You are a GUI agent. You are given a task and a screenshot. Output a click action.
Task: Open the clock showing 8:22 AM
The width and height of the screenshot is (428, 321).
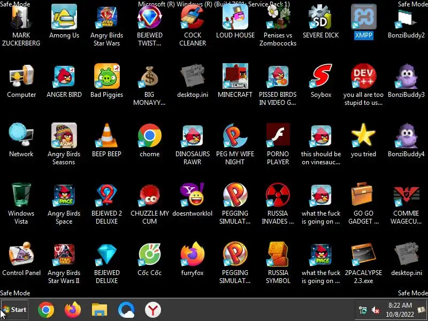(x=400, y=310)
